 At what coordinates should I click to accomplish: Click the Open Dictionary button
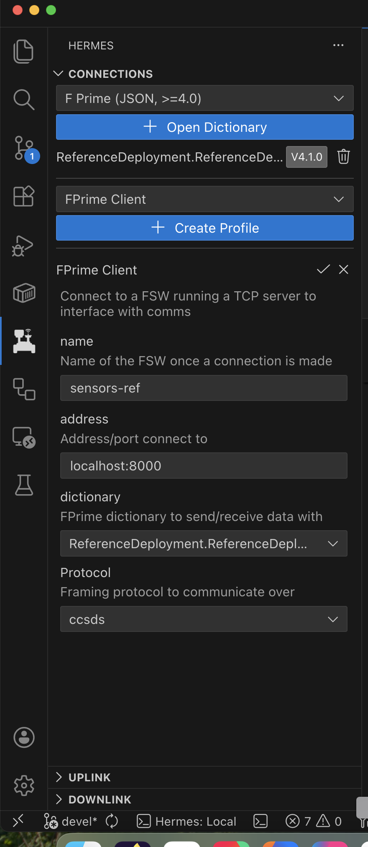tap(204, 127)
